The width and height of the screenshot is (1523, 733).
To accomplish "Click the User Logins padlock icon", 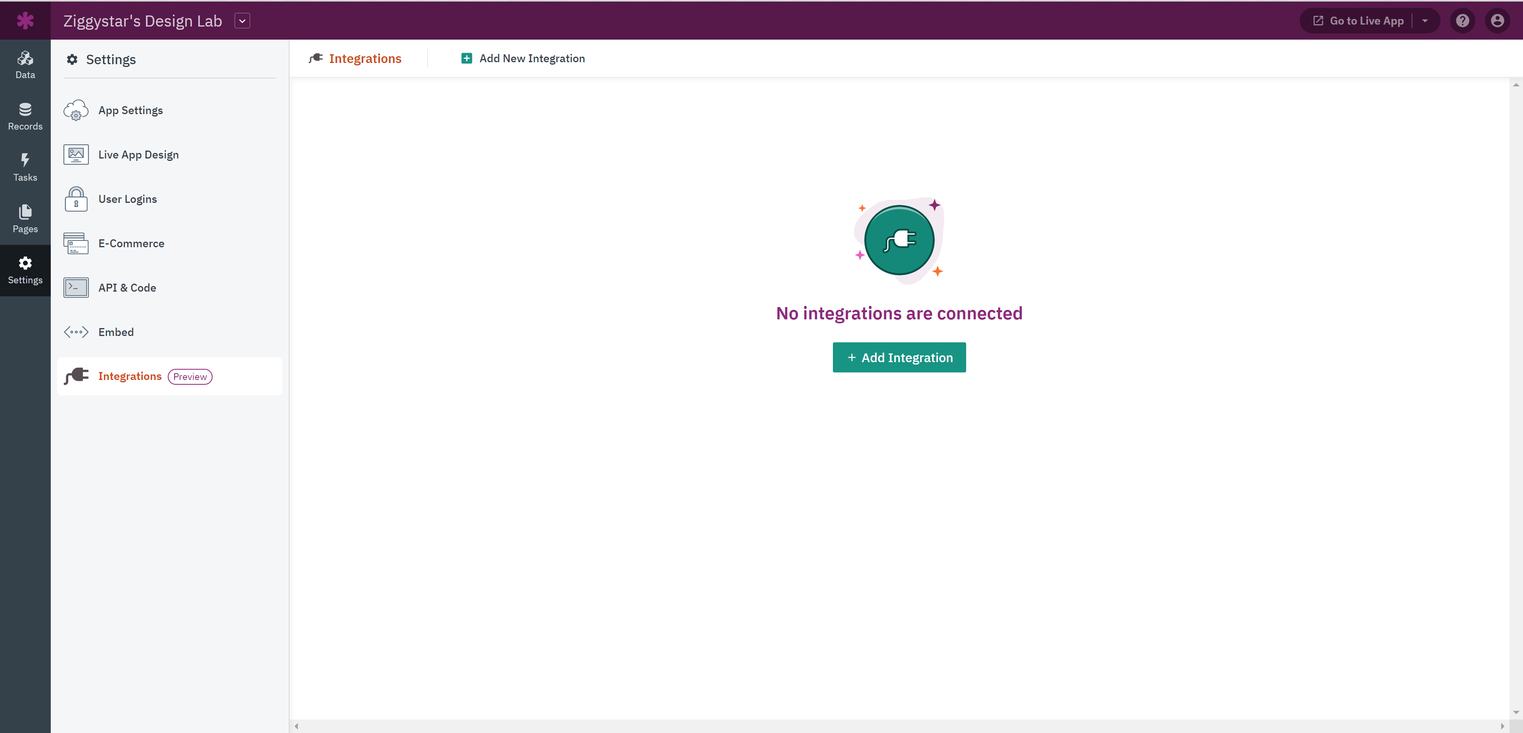I will (x=76, y=199).
